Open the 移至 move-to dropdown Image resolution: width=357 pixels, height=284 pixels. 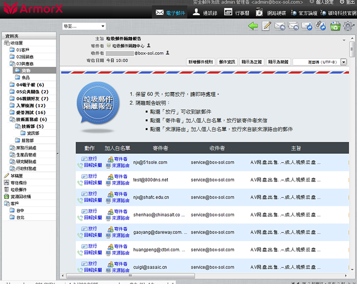pyautogui.click(x=84, y=26)
